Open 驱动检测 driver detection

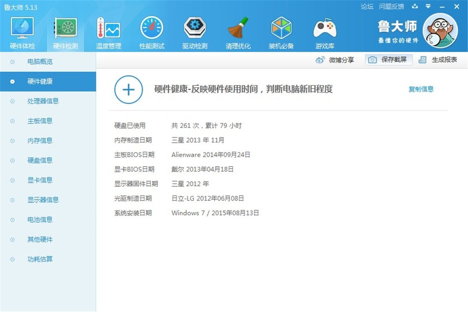[x=195, y=33]
